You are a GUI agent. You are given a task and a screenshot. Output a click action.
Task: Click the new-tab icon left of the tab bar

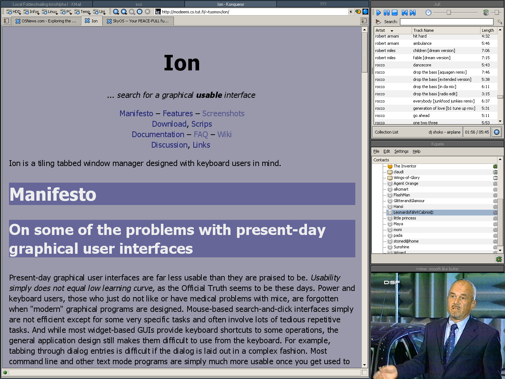6,21
